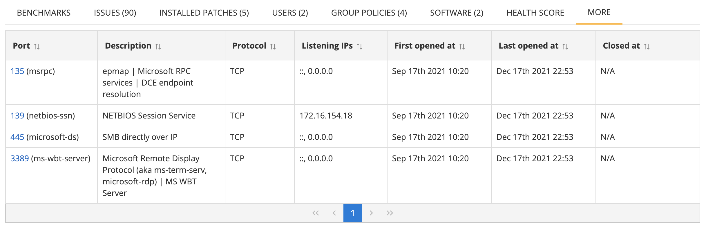The height and width of the screenshot is (226, 706).
Task: Go to first page double-chevron
Action: tap(316, 213)
